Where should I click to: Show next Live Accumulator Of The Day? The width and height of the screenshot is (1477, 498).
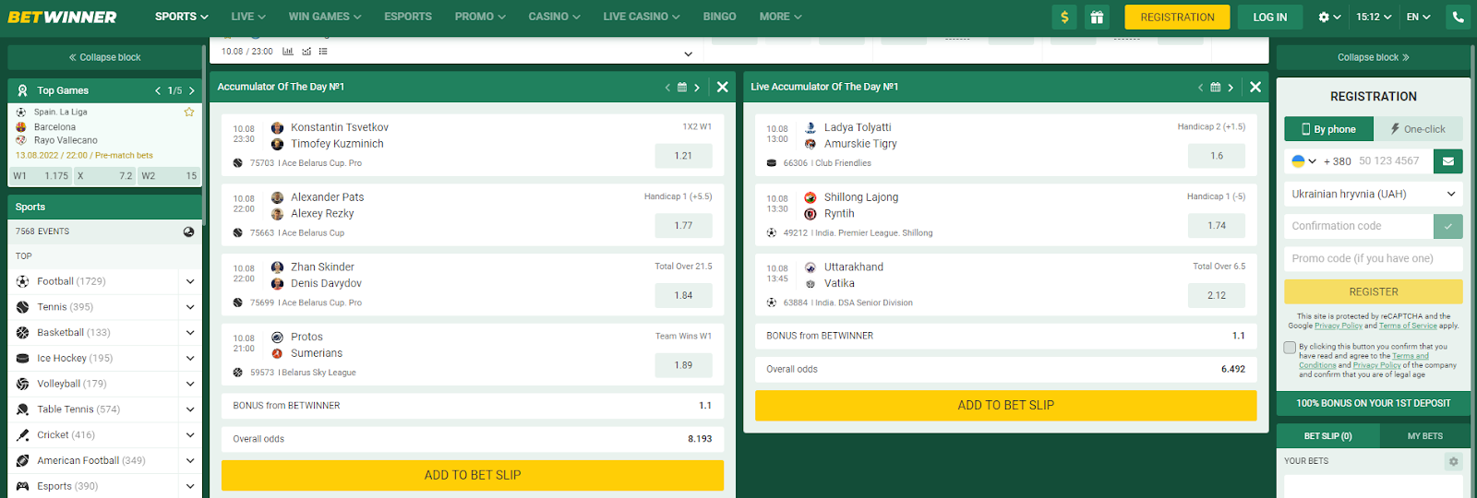pos(1231,87)
